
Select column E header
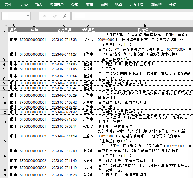click(x=145, y=25)
